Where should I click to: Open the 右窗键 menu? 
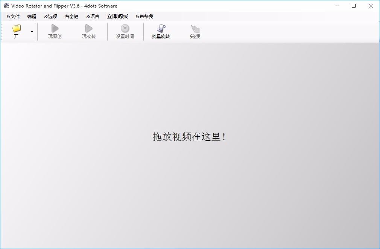tap(71, 16)
